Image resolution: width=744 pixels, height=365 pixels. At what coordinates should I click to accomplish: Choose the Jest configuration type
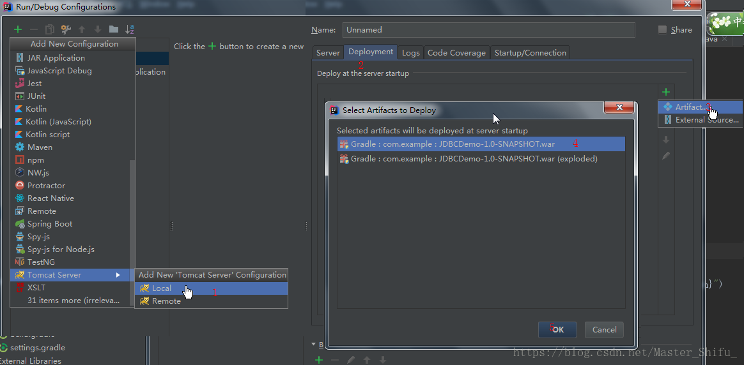pyautogui.click(x=70, y=84)
